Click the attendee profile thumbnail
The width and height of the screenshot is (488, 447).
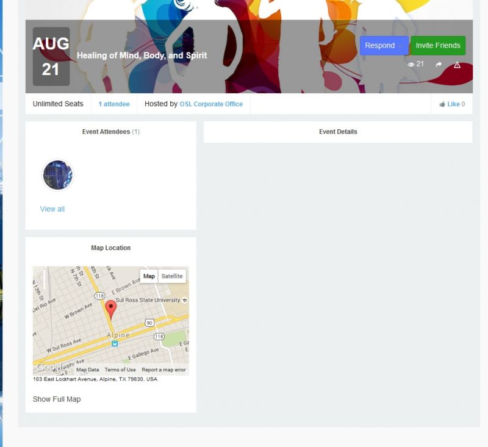(x=58, y=175)
